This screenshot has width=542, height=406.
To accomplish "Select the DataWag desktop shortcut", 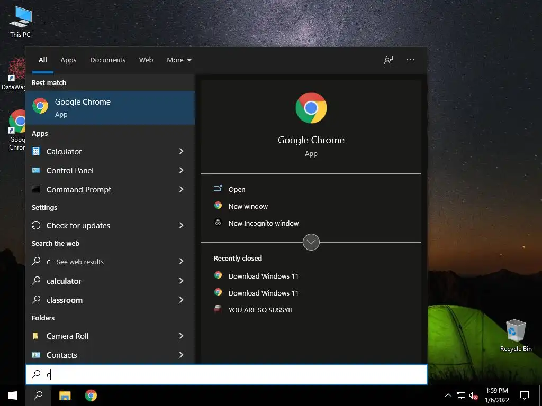I will [13, 74].
